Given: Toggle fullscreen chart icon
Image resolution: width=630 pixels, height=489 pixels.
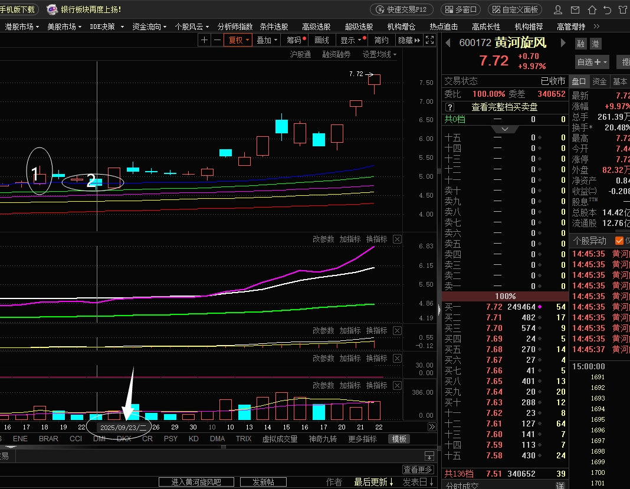Looking at the screenshot, I should (x=429, y=40).
